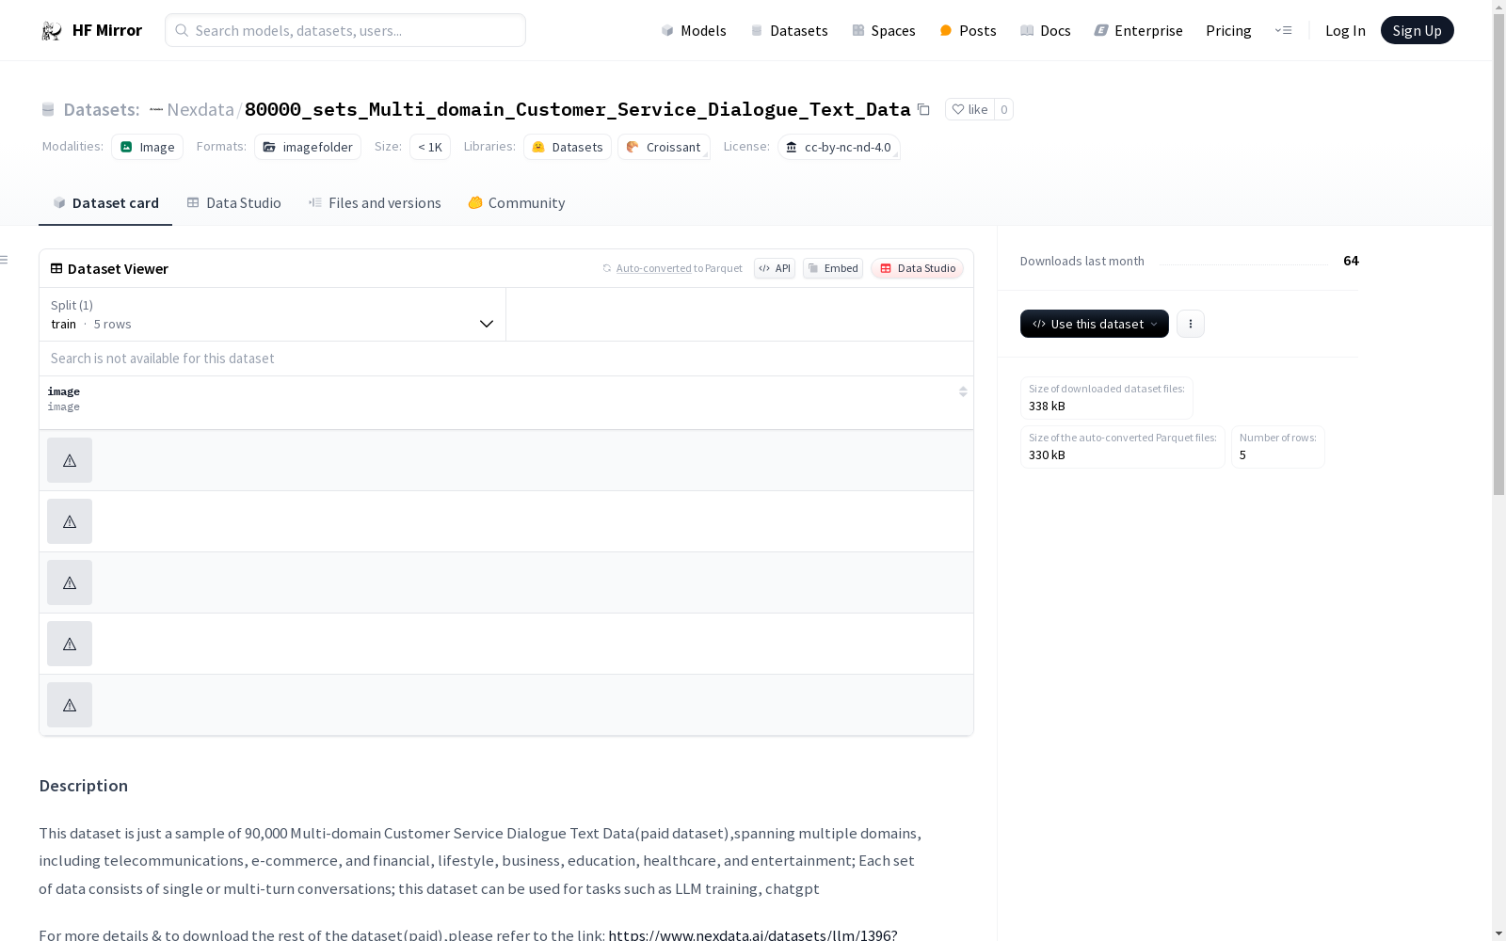Click the Datasets library tag
This screenshot has height=941, width=1506.
click(568, 147)
